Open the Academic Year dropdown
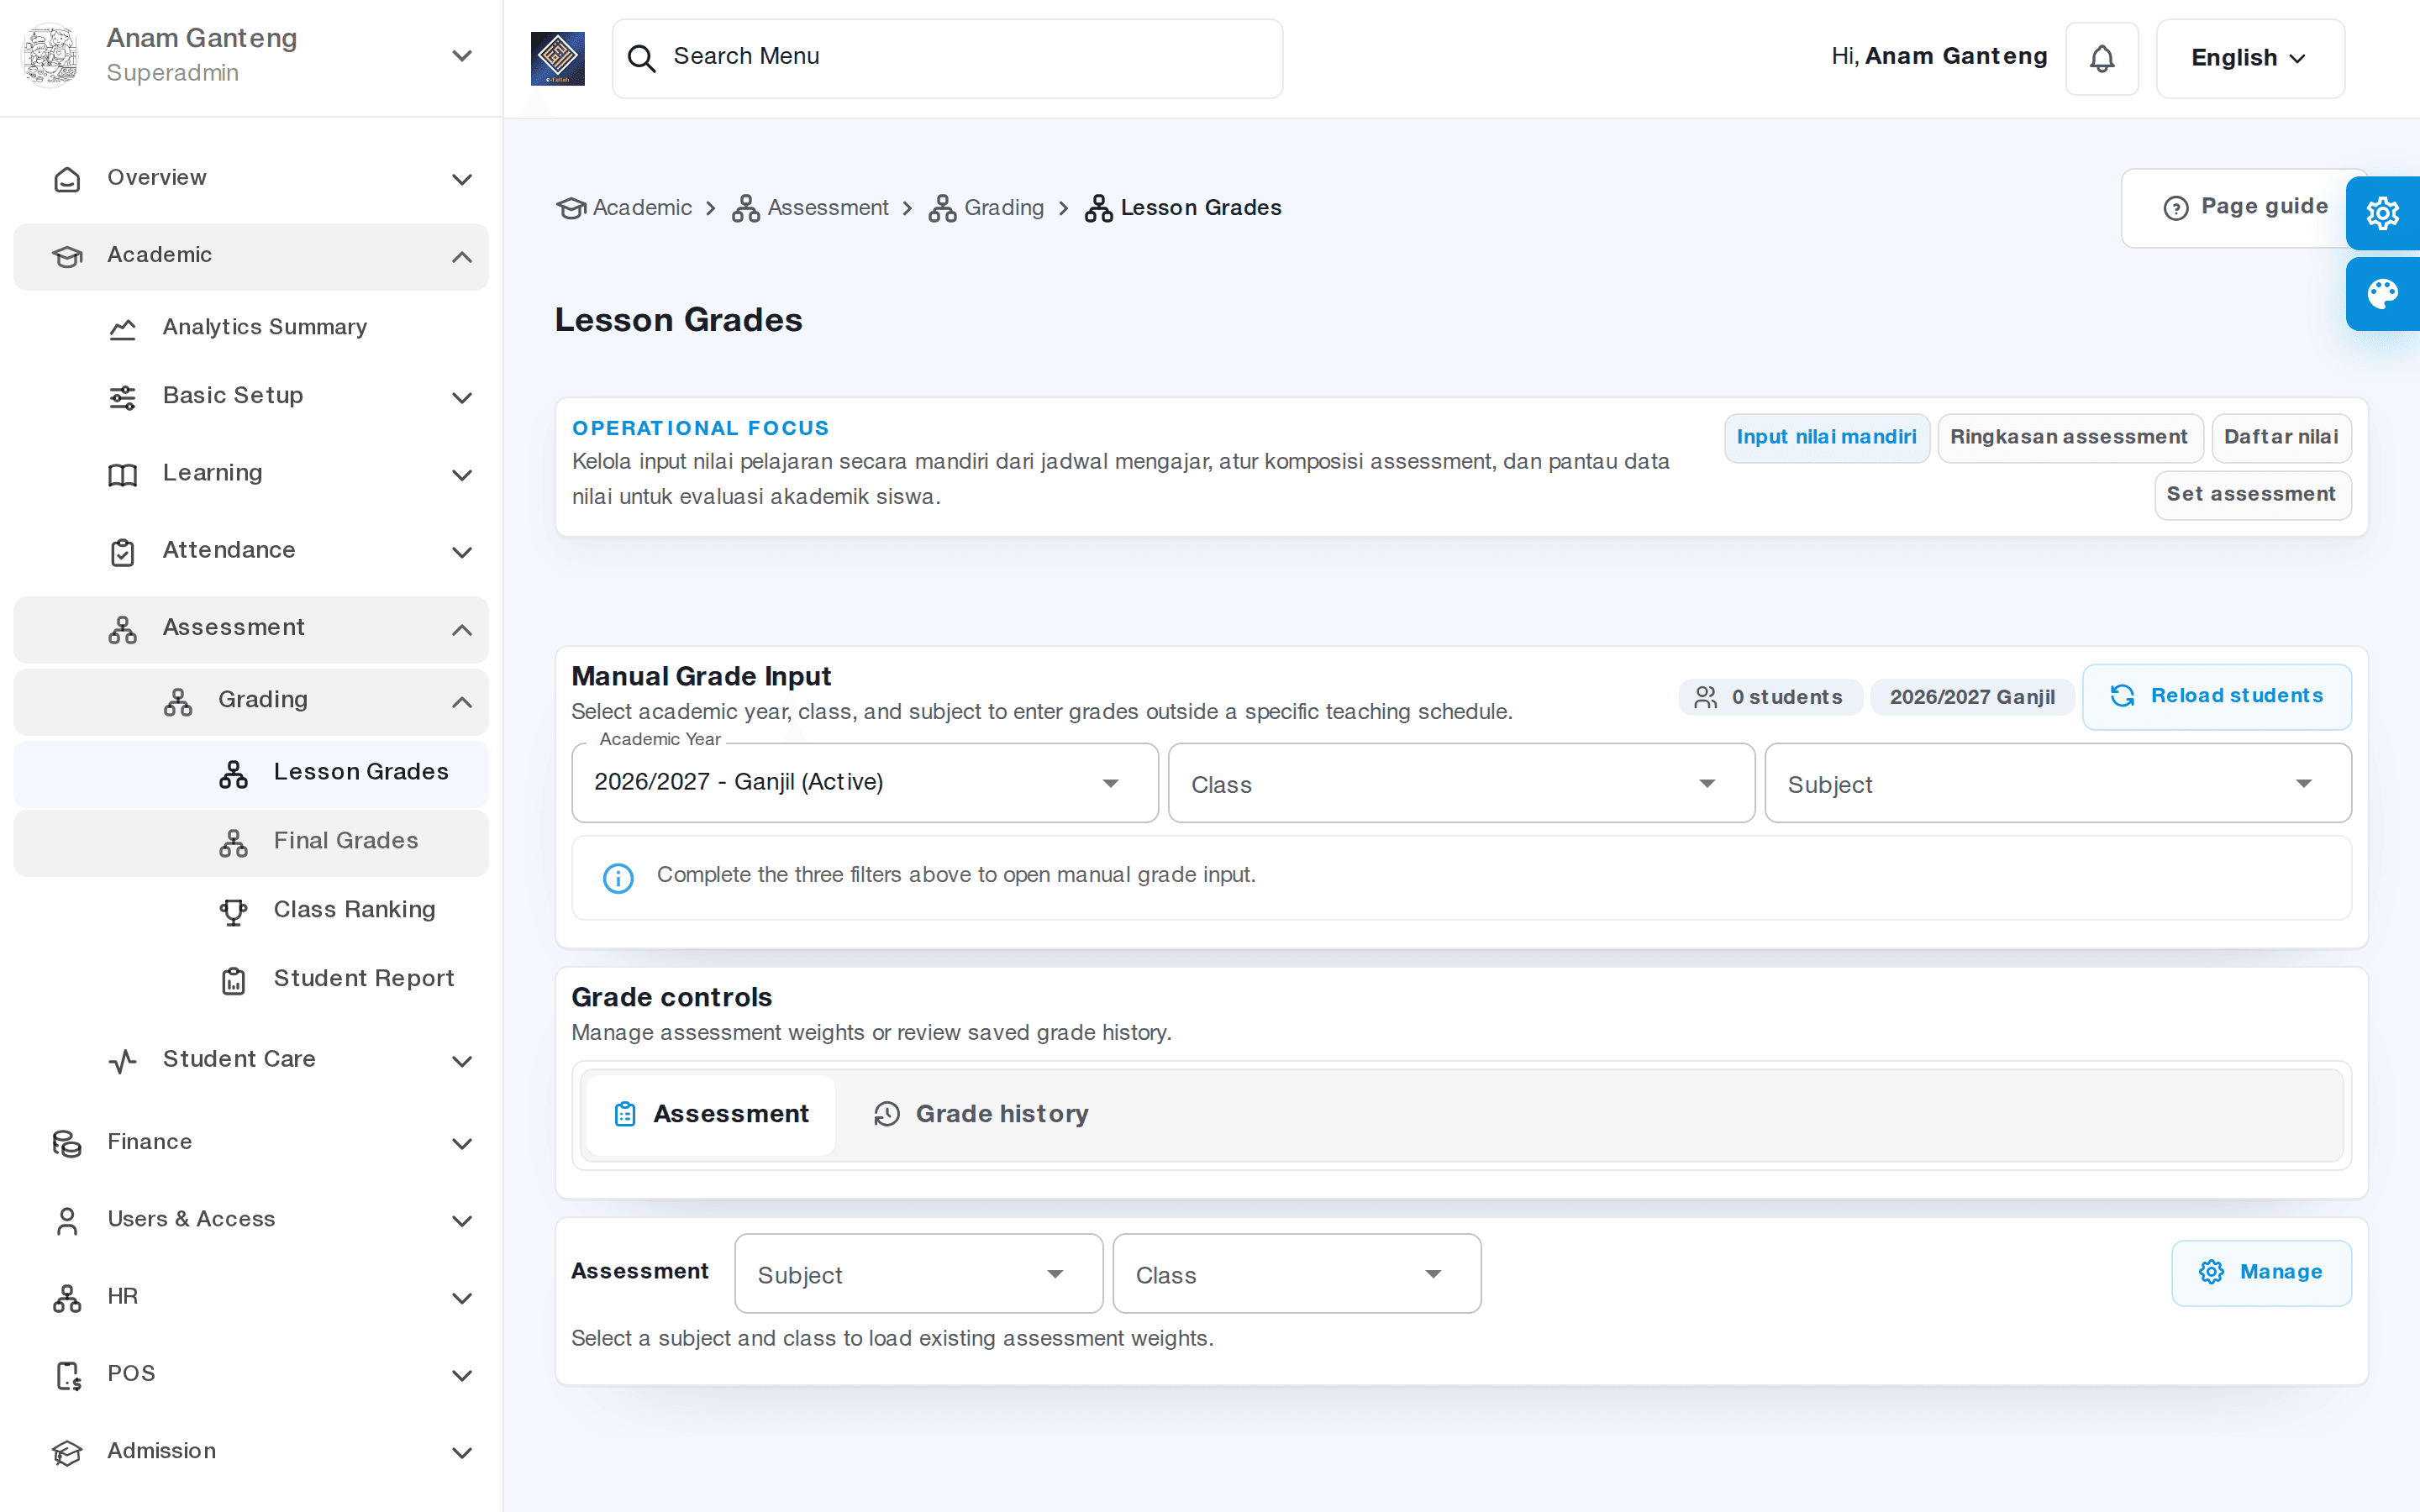 coord(865,783)
